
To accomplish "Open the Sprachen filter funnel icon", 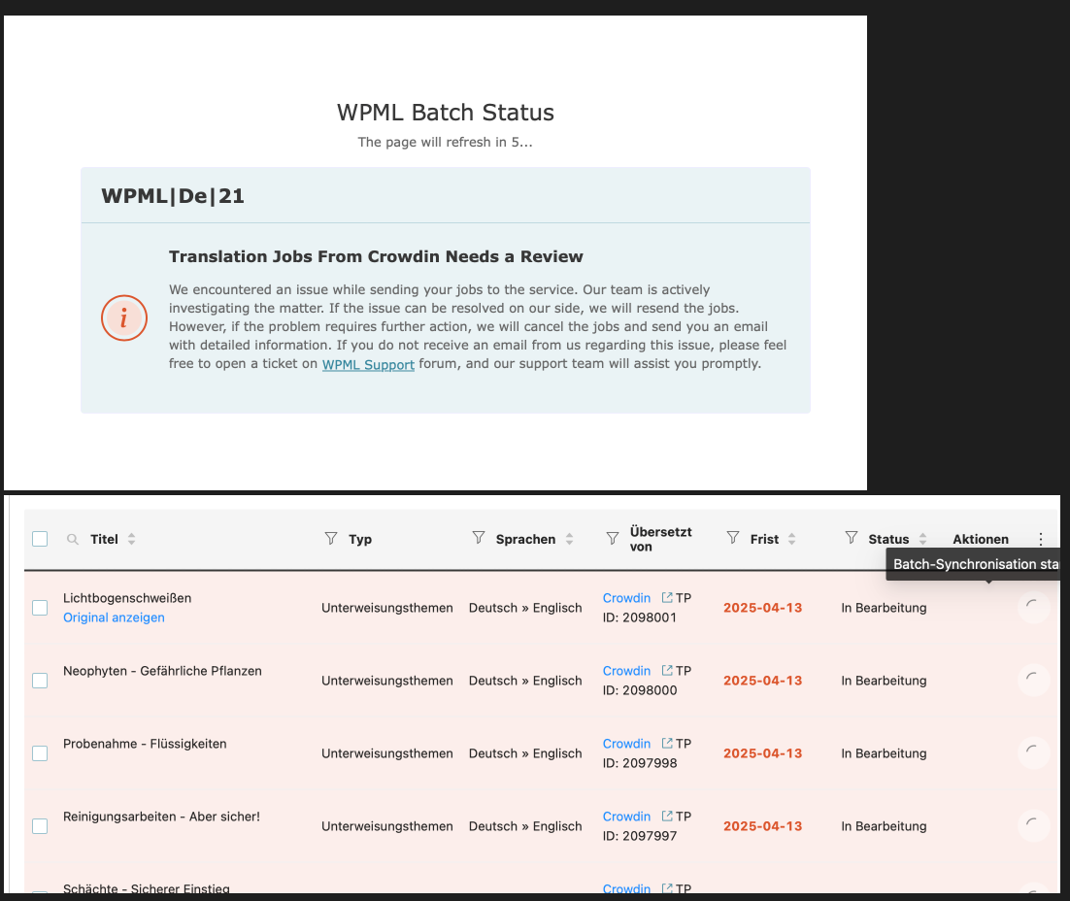I will point(479,538).
